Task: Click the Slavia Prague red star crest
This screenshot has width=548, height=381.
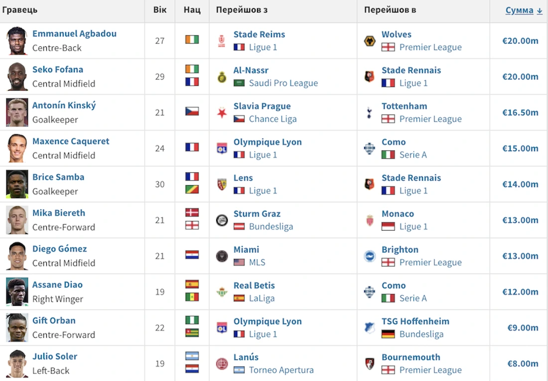Action: coord(222,113)
